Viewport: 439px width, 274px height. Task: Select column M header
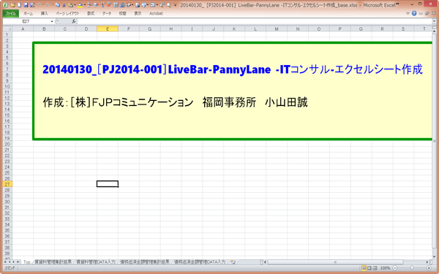coord(277,28)
